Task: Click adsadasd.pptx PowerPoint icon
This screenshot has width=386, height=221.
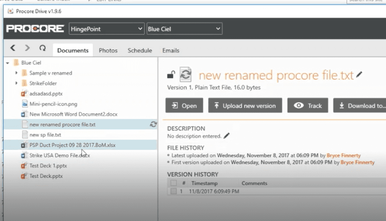Action: (24, 93)
